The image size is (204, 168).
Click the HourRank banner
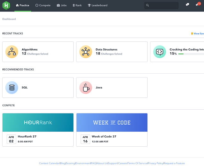click(x=38, y=122)
